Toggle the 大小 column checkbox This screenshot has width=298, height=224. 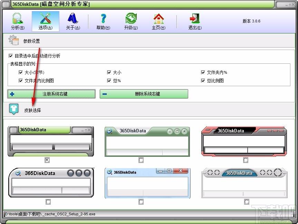point(109,72)
